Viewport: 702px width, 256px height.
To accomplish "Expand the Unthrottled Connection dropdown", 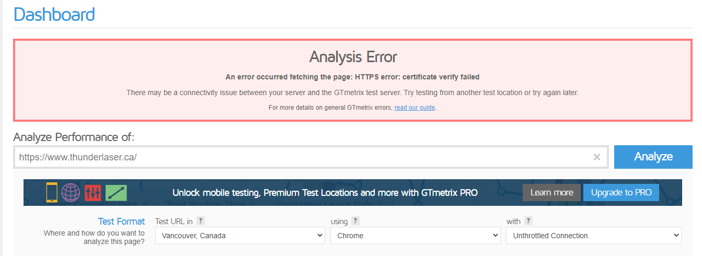I will pos(593,236).
